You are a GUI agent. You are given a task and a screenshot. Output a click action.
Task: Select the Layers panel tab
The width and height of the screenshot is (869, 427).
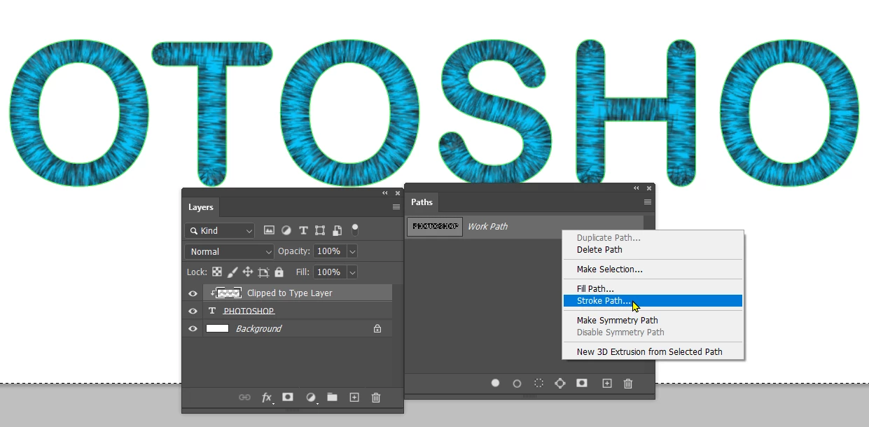200,207
